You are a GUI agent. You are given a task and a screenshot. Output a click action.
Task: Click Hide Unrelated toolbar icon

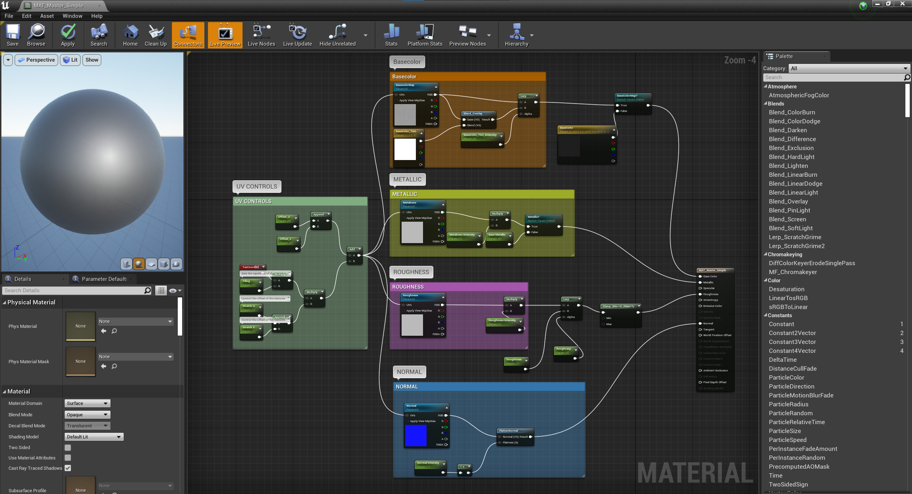pyautogui.click(x=337, y=35)
